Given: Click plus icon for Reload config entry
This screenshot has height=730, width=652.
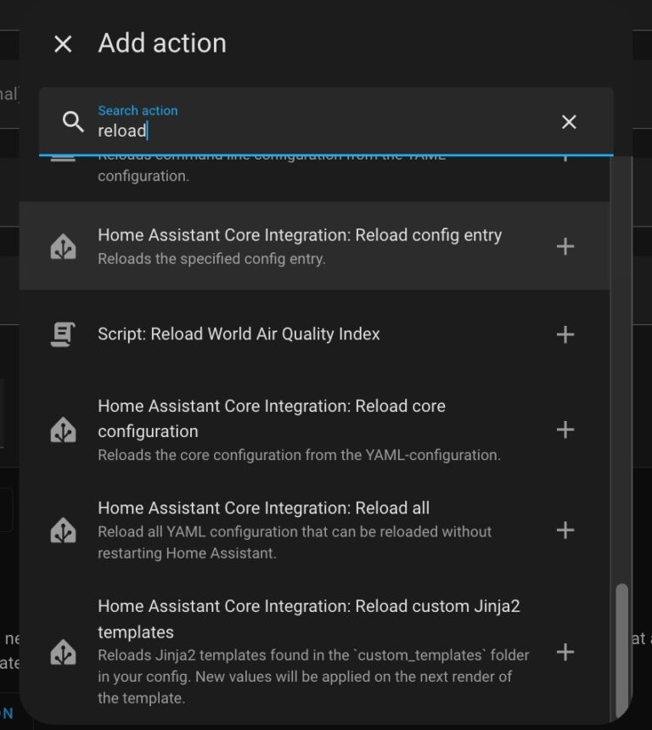Looking at the screenshot, I should click(565, 246).
